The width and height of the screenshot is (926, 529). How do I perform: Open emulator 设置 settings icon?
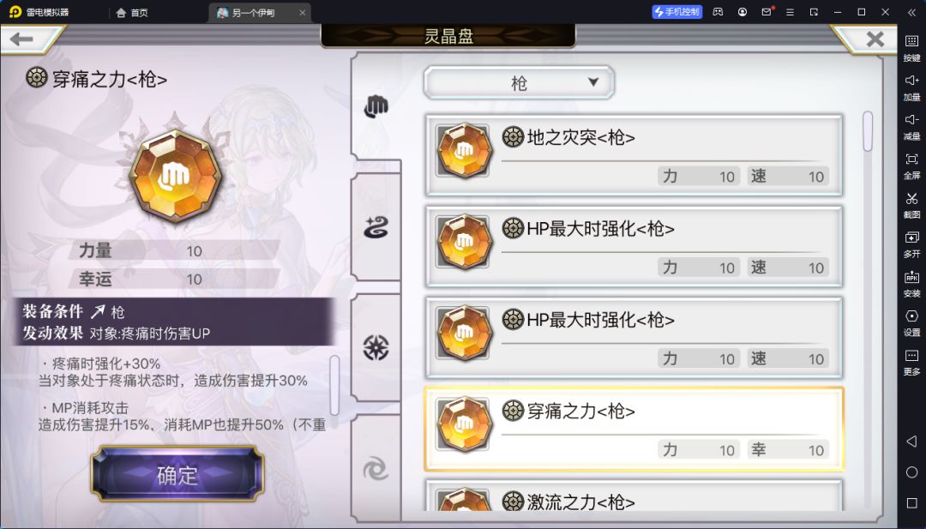click(x=911, y=322)
